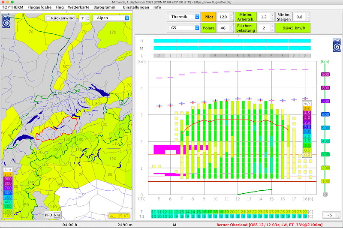Click the Pilot button
The height and width of the screenshot is (228, 343).
(209, 17)
